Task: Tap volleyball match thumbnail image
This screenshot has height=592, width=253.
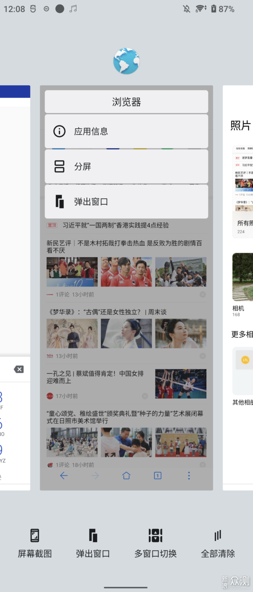Action: (x=181, y=384)
